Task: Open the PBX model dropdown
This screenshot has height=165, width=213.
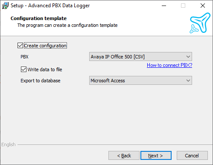Action: coord(140,57)
